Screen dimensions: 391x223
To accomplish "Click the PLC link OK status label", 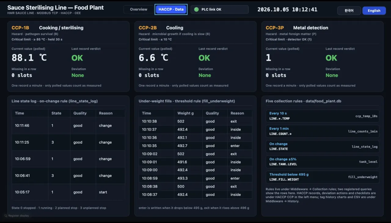I will pyautogui.click(x=211, y=9).
